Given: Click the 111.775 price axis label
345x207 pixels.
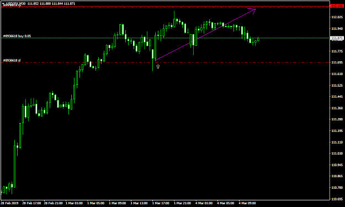Looking at the screenshot, I should click(x=337, y=51).
